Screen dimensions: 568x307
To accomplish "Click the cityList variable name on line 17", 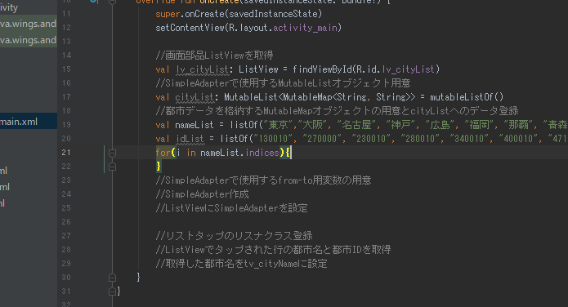I will (x=195, y=97).
